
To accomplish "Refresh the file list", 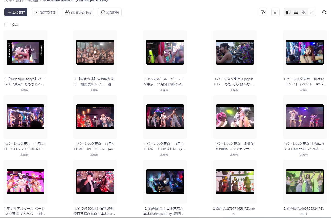I will pyautogui.click(x=324, y=12).
